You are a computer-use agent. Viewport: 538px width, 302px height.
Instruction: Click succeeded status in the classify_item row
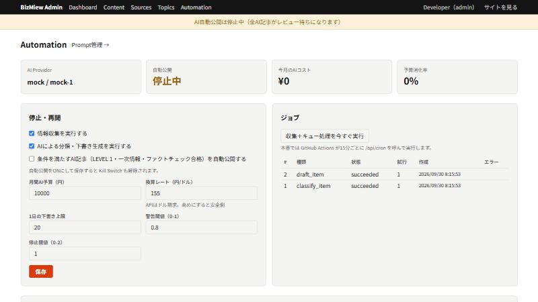coord(364,186)
